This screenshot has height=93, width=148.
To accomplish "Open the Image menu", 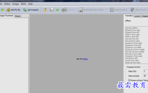I will (16, 4).
